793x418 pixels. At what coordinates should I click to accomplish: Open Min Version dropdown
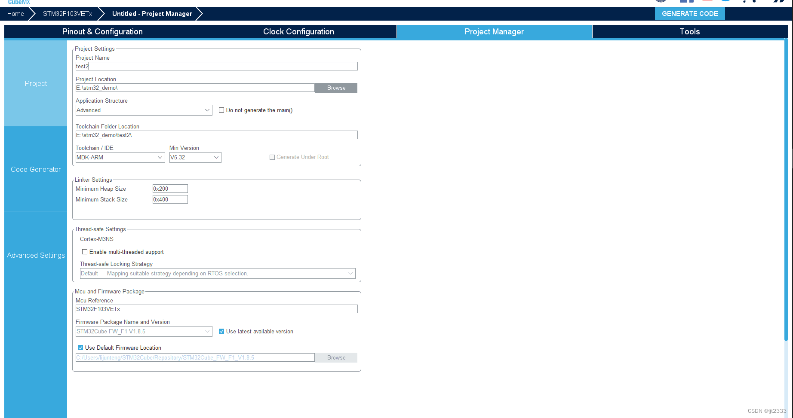click(x=195, y=157)
